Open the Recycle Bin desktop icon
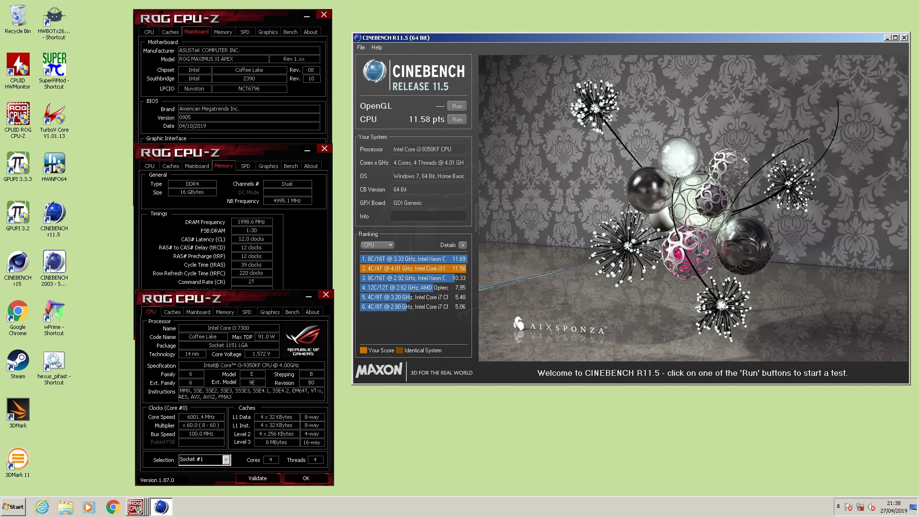The height and width of the screenshot is (517, 919). point(18,20)
